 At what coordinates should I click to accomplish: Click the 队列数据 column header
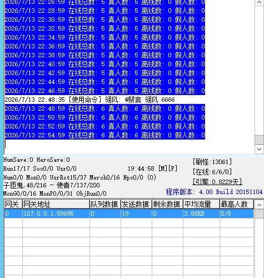click(105, 204)
